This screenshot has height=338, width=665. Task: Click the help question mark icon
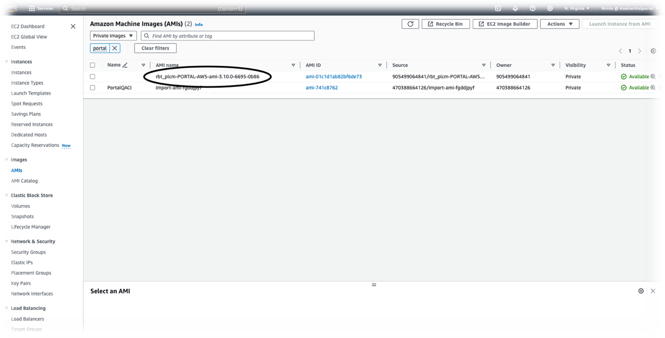pyautogui.click(x=533, y=8)
